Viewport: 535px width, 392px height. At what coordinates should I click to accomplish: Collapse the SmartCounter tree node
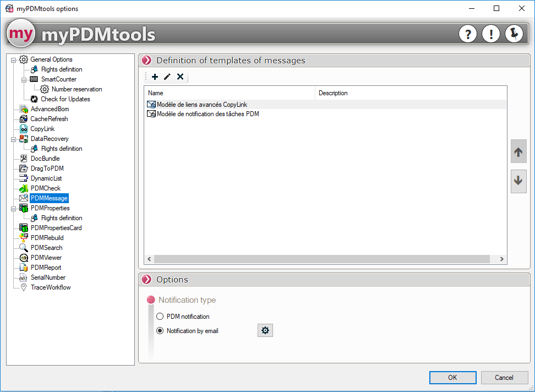[24, 79]
